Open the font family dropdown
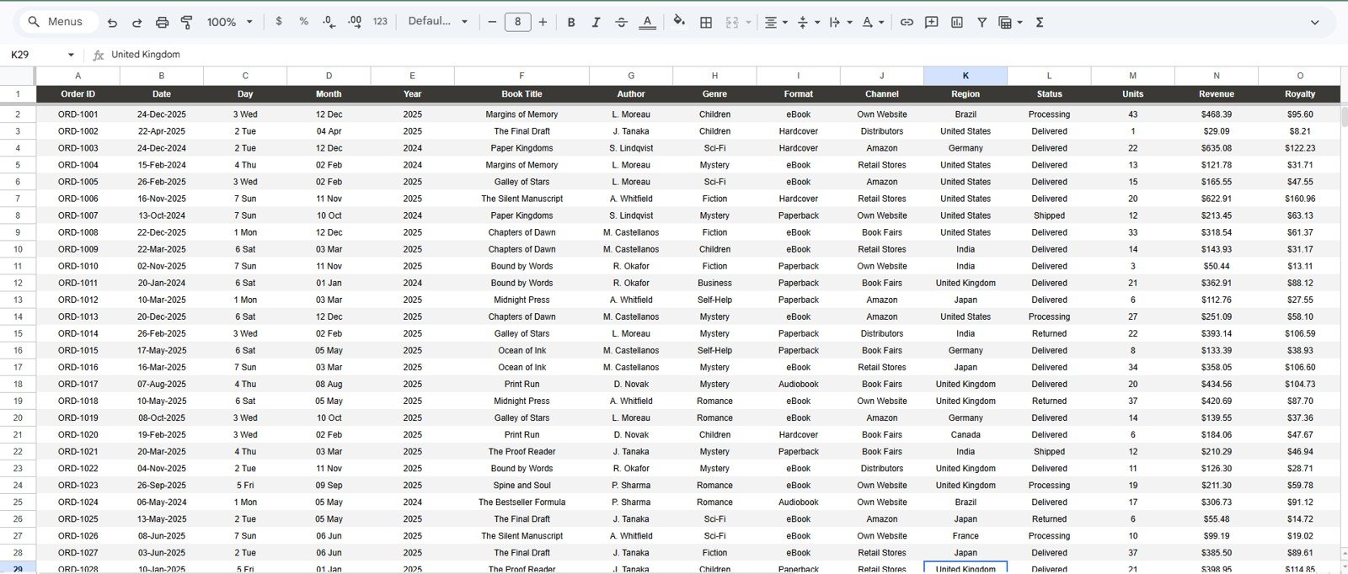The width and height of the screenshot is (1348, 574). [438, 22]
